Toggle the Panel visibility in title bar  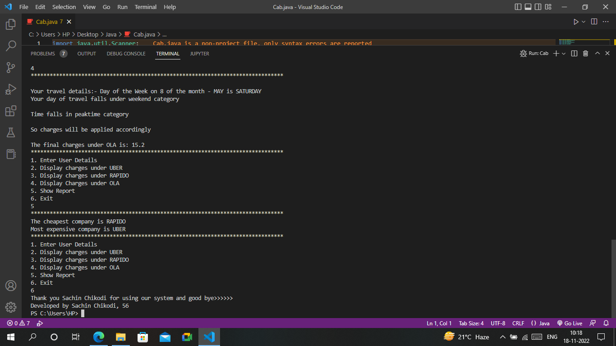[x=528, y=7]
